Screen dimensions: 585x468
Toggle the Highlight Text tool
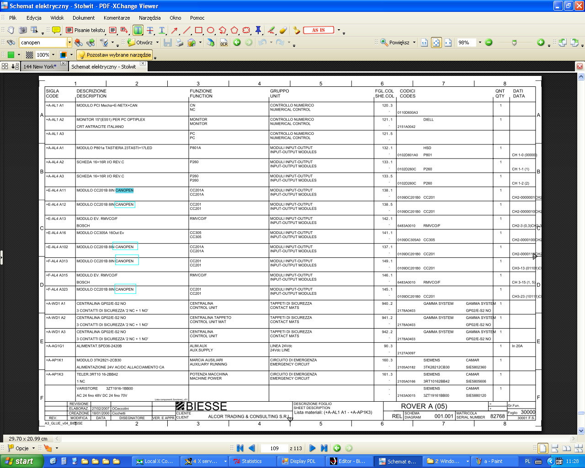click(x=138, y=30)
